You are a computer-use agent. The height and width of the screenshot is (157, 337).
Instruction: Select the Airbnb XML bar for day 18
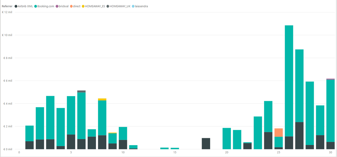pos(206,144)
